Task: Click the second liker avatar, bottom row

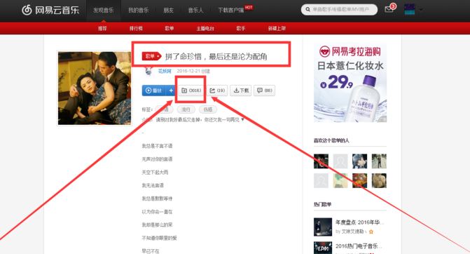Action: (x=340, y=181)
